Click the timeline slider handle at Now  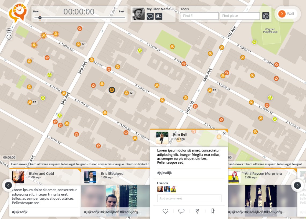40,18
